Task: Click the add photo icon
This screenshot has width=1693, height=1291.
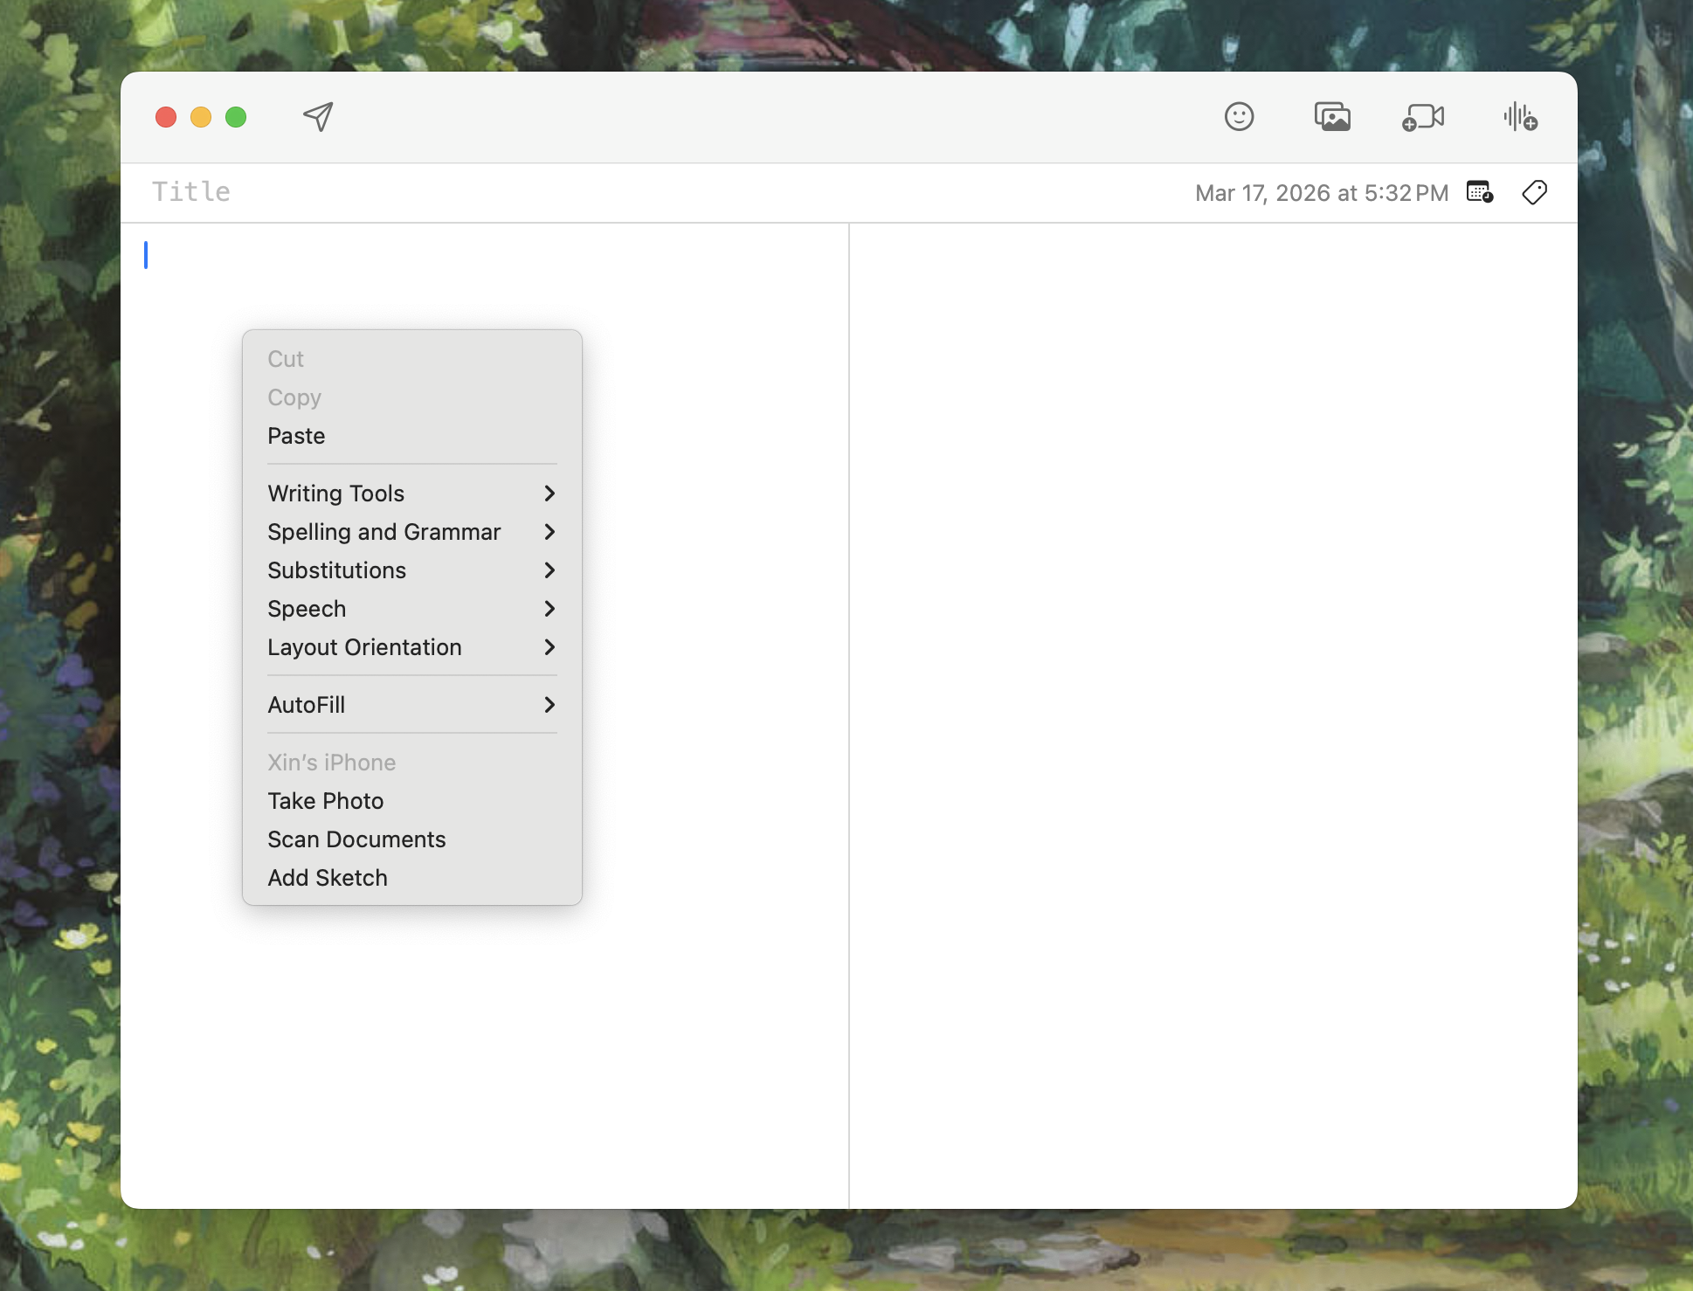Action: (x=1332, y=116)
